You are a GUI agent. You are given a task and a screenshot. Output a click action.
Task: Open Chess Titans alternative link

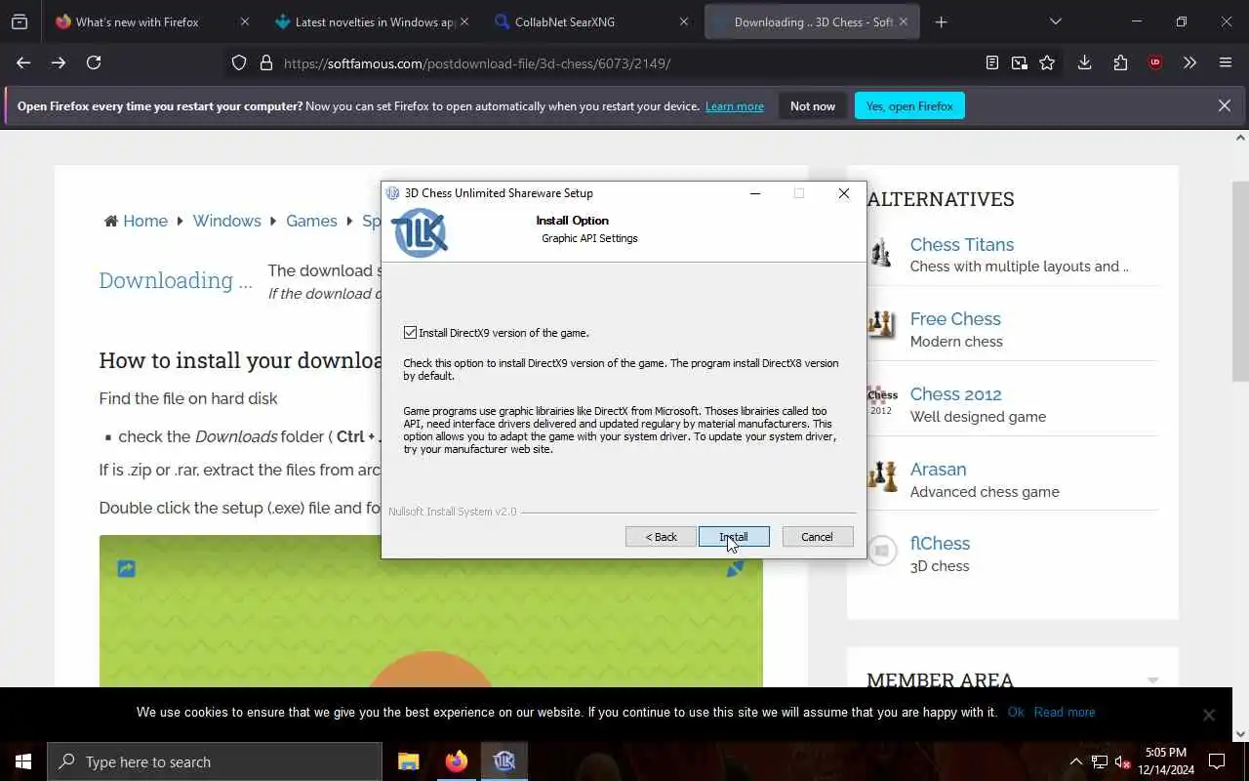(962, 244)
